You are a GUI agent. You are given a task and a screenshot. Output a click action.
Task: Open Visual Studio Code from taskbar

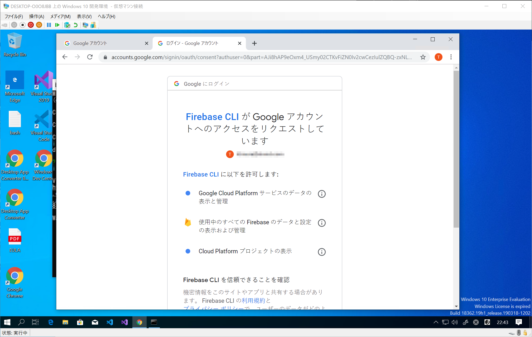pyautogui.click(x=110, y=322)
